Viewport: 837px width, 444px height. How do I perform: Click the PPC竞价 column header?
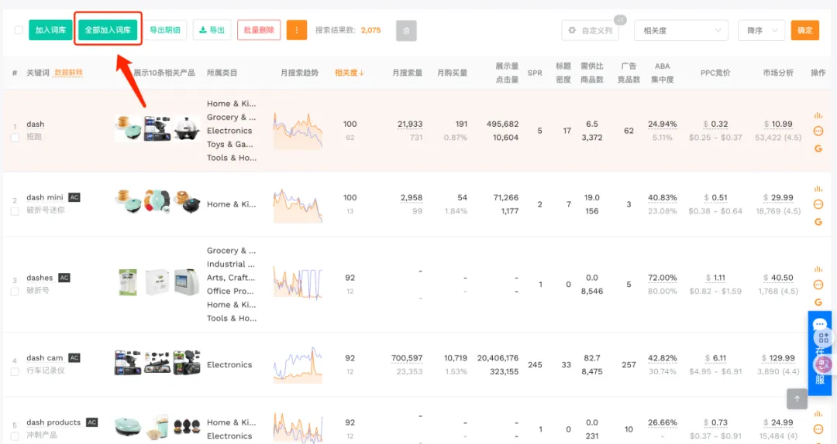pos(715,73)
